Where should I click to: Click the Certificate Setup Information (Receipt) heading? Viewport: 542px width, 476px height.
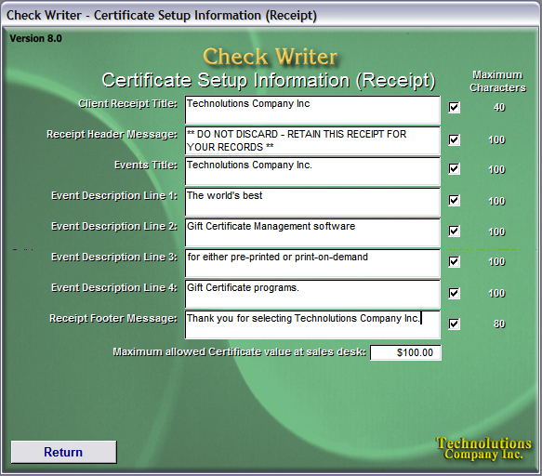pyautogui.click(x=269, y=80)
